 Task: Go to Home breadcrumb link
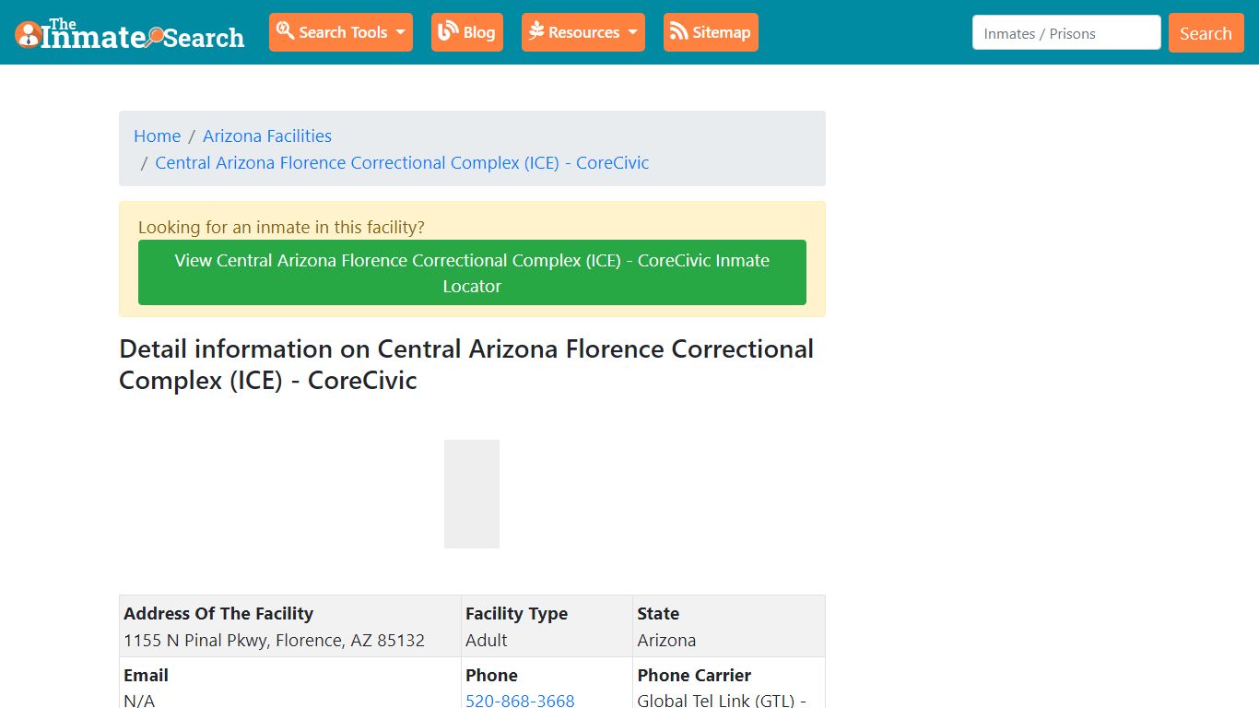(x=158, y=136)
